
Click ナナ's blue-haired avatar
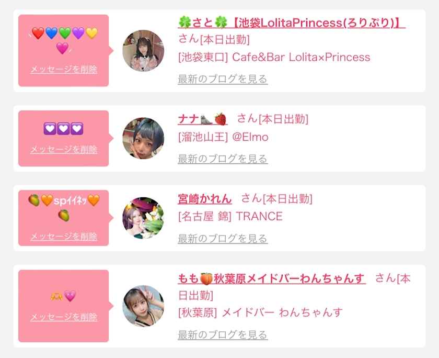click(143, 138)
